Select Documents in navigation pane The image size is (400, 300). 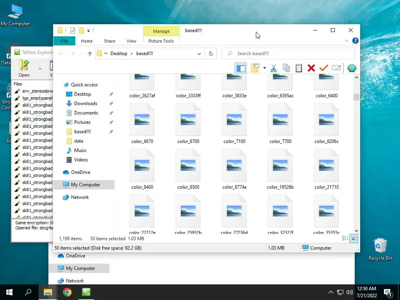coord(86,113)
